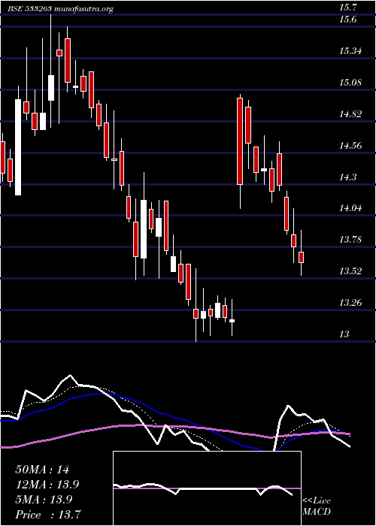Click the 13.26 price axis label

[x=350, y=303]
